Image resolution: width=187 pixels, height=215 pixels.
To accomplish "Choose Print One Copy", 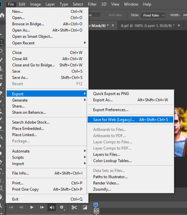I will (x=47, y=189).
